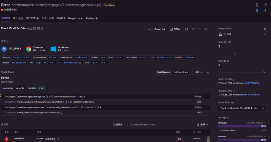Click the Chrome browser icon in tags

[x=28, y=49]
